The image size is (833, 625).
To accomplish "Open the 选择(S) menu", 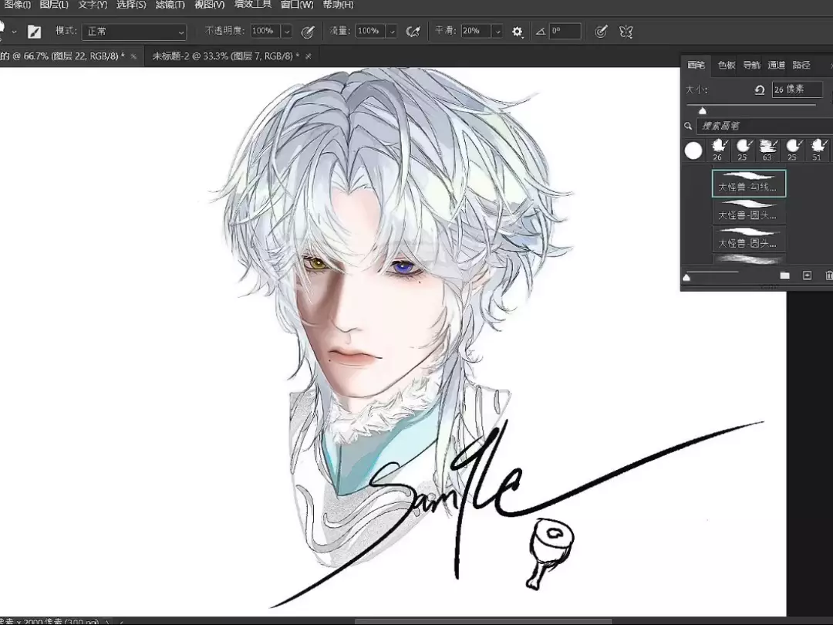I will point(130,5).
